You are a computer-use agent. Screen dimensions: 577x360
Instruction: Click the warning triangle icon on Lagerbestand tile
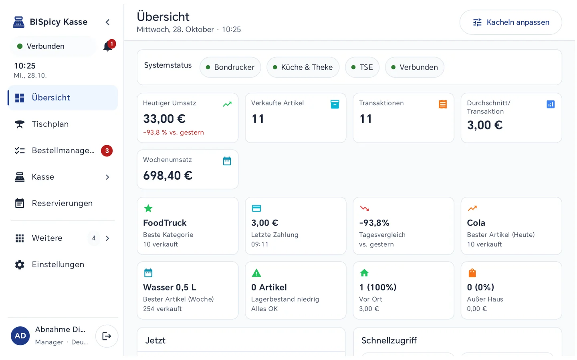coord(256,273)
